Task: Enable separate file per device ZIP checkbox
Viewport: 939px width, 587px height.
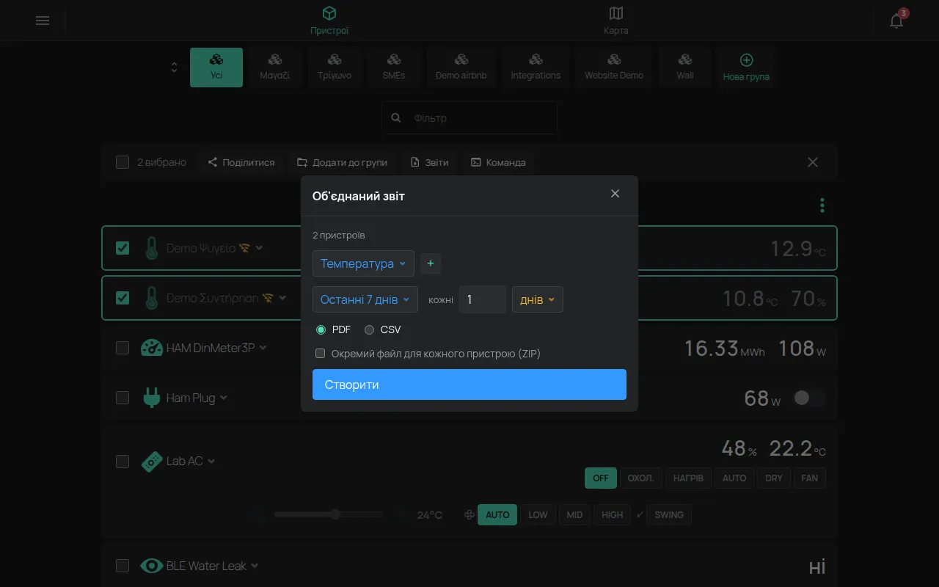Action: pyautogui.click(x=320, y=354)
